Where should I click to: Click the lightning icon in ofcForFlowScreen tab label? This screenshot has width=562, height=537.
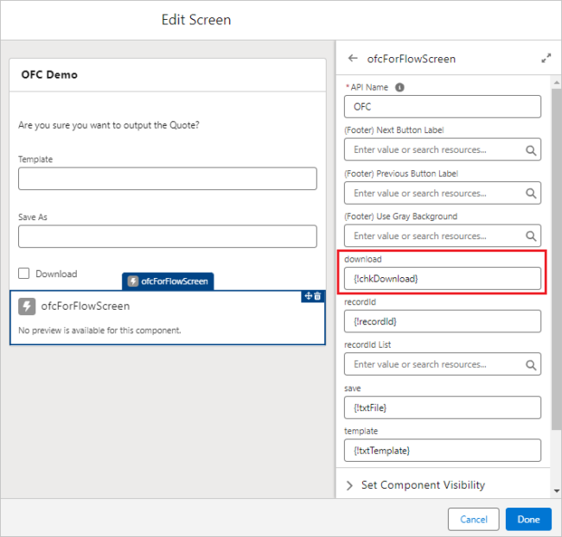coord(133,281)
